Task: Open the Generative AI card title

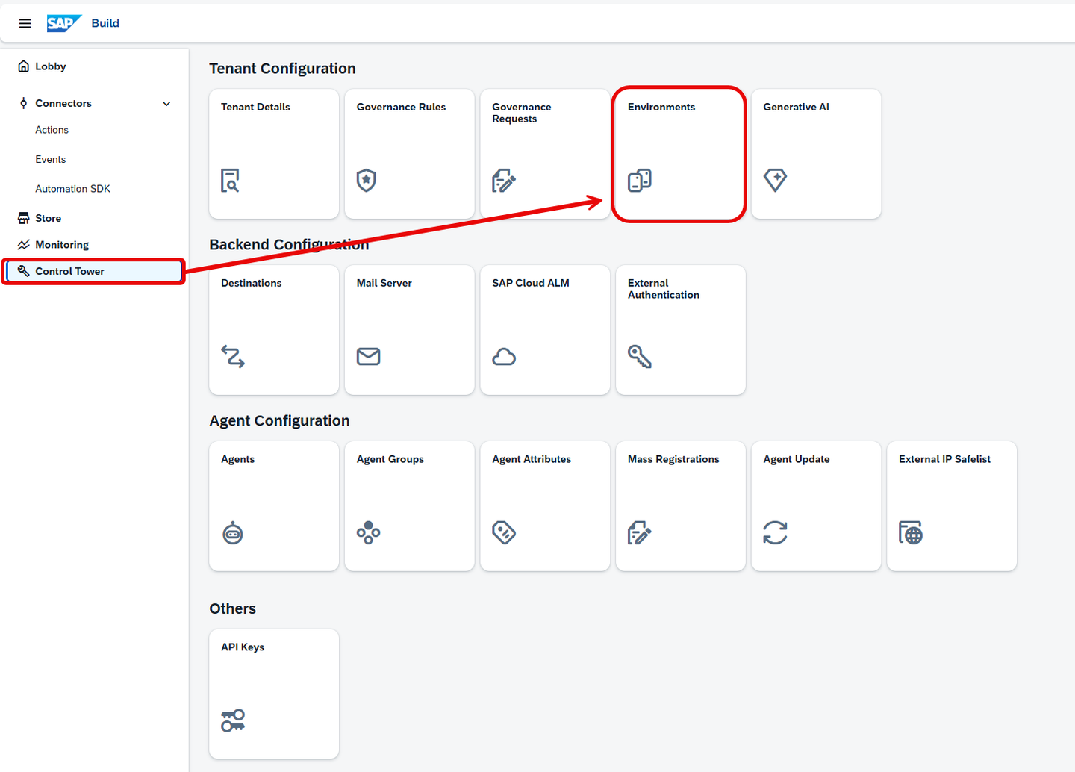Action: click(x=796, y=107)
